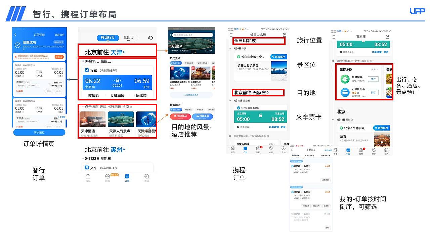The width and height of the screenshot is (430, 241).
Task: Tap the blue 预订车票 button
Action: (202, 116)
